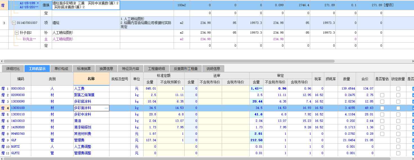
Task: Open the 换算信息 tab
Action: click(106, 68)
